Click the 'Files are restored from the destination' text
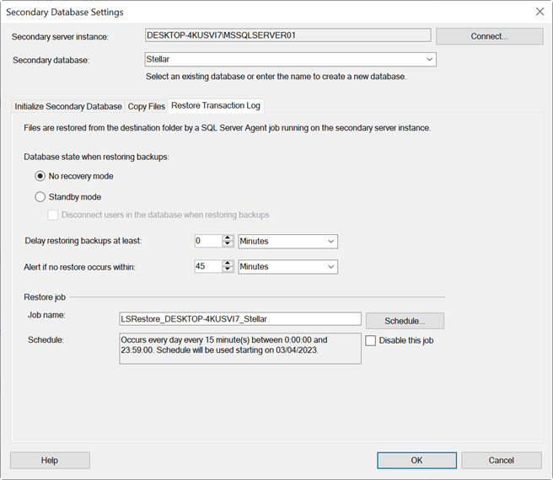 (x=228, y=128)
